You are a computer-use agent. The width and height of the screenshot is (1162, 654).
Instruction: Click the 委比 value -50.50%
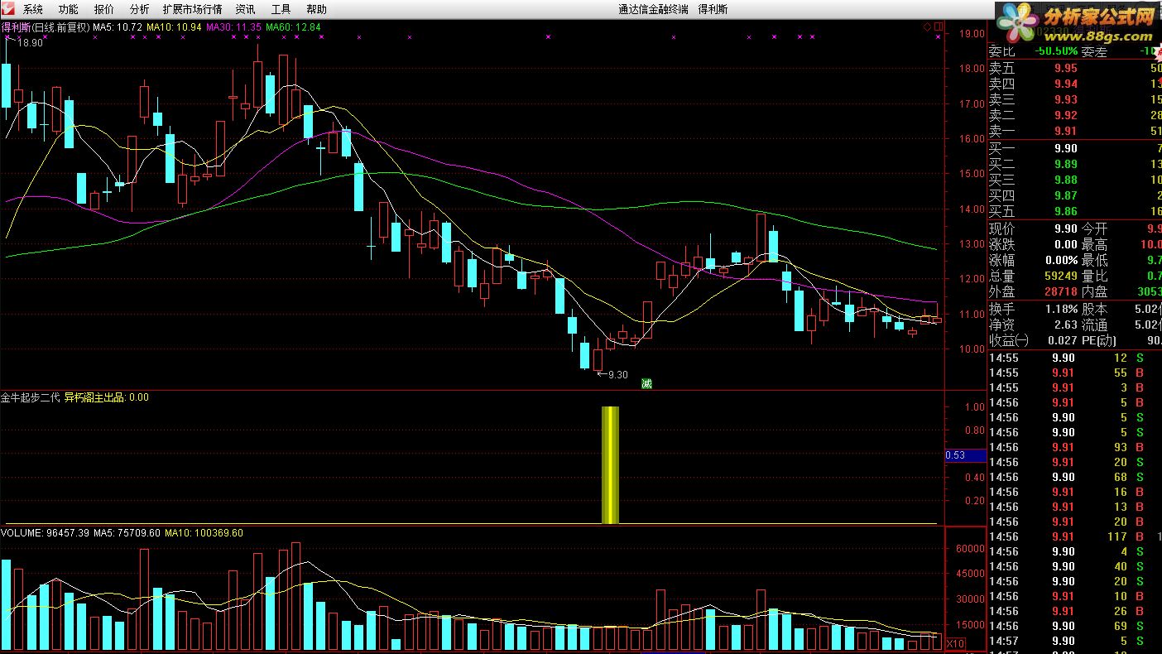(x=1055, y=51)
